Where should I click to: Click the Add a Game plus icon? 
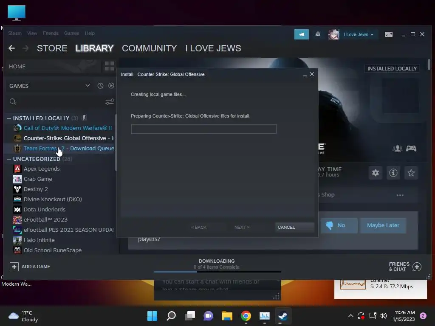(x=14, y=267)
